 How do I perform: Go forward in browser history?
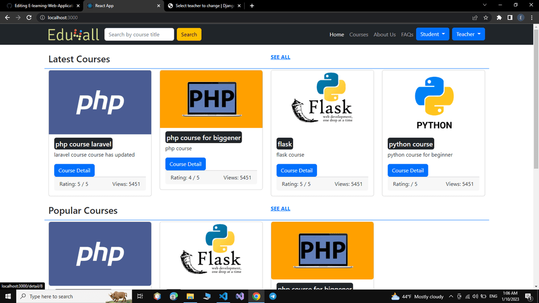pyautogui.click(x=18, y=17)
